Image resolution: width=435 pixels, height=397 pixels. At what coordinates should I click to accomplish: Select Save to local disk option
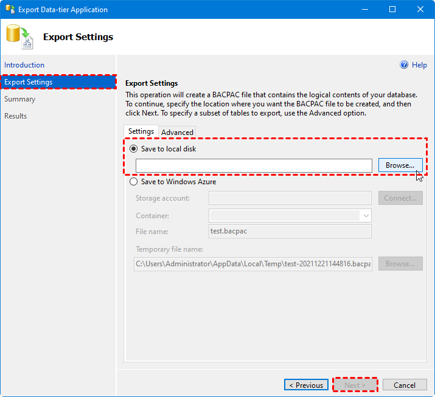pyautogui.click(x=134, y=148)
